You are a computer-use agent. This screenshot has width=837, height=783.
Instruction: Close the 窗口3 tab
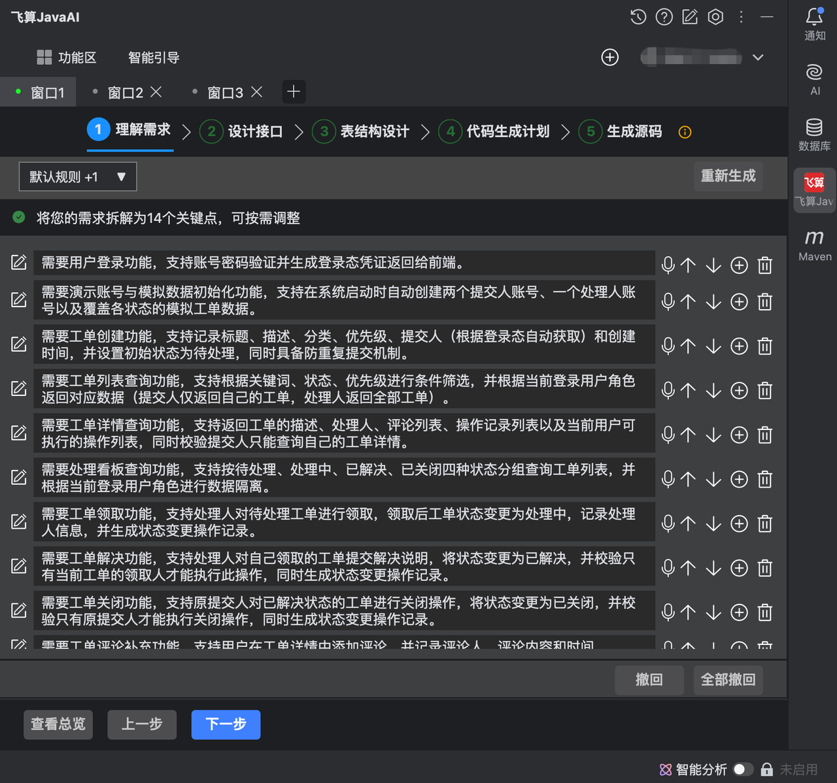(x=257, y=92)
